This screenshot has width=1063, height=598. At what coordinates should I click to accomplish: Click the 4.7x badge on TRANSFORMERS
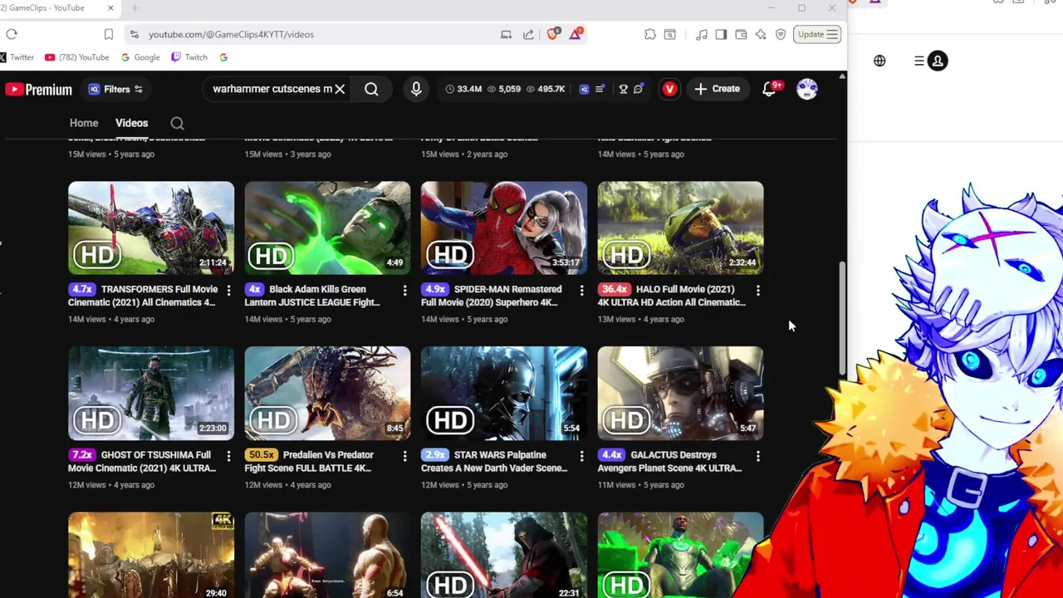coord(81,289)
